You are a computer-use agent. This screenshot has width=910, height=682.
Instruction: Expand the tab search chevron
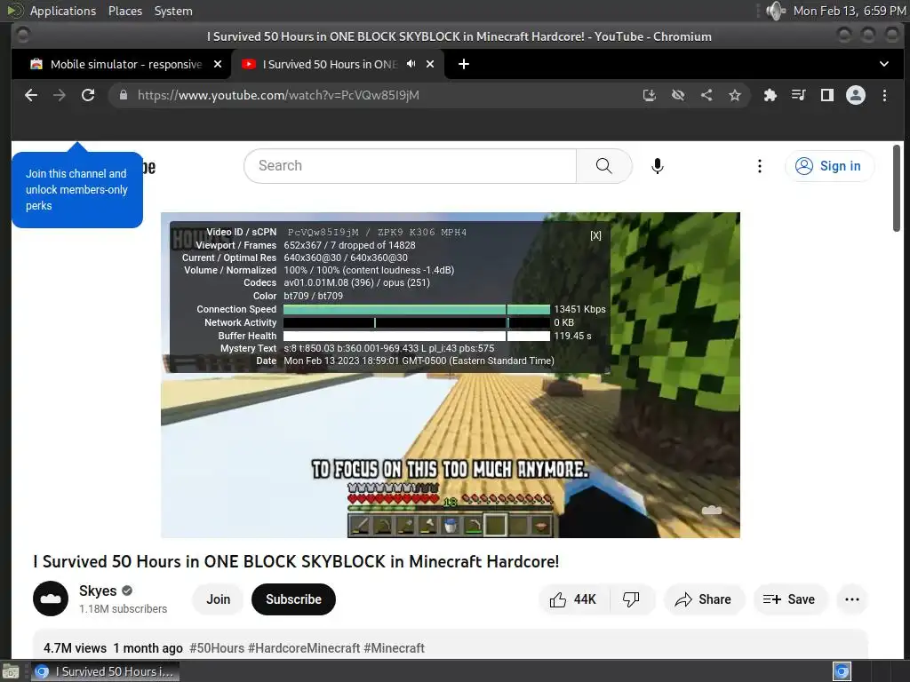[x=884, y=64]
